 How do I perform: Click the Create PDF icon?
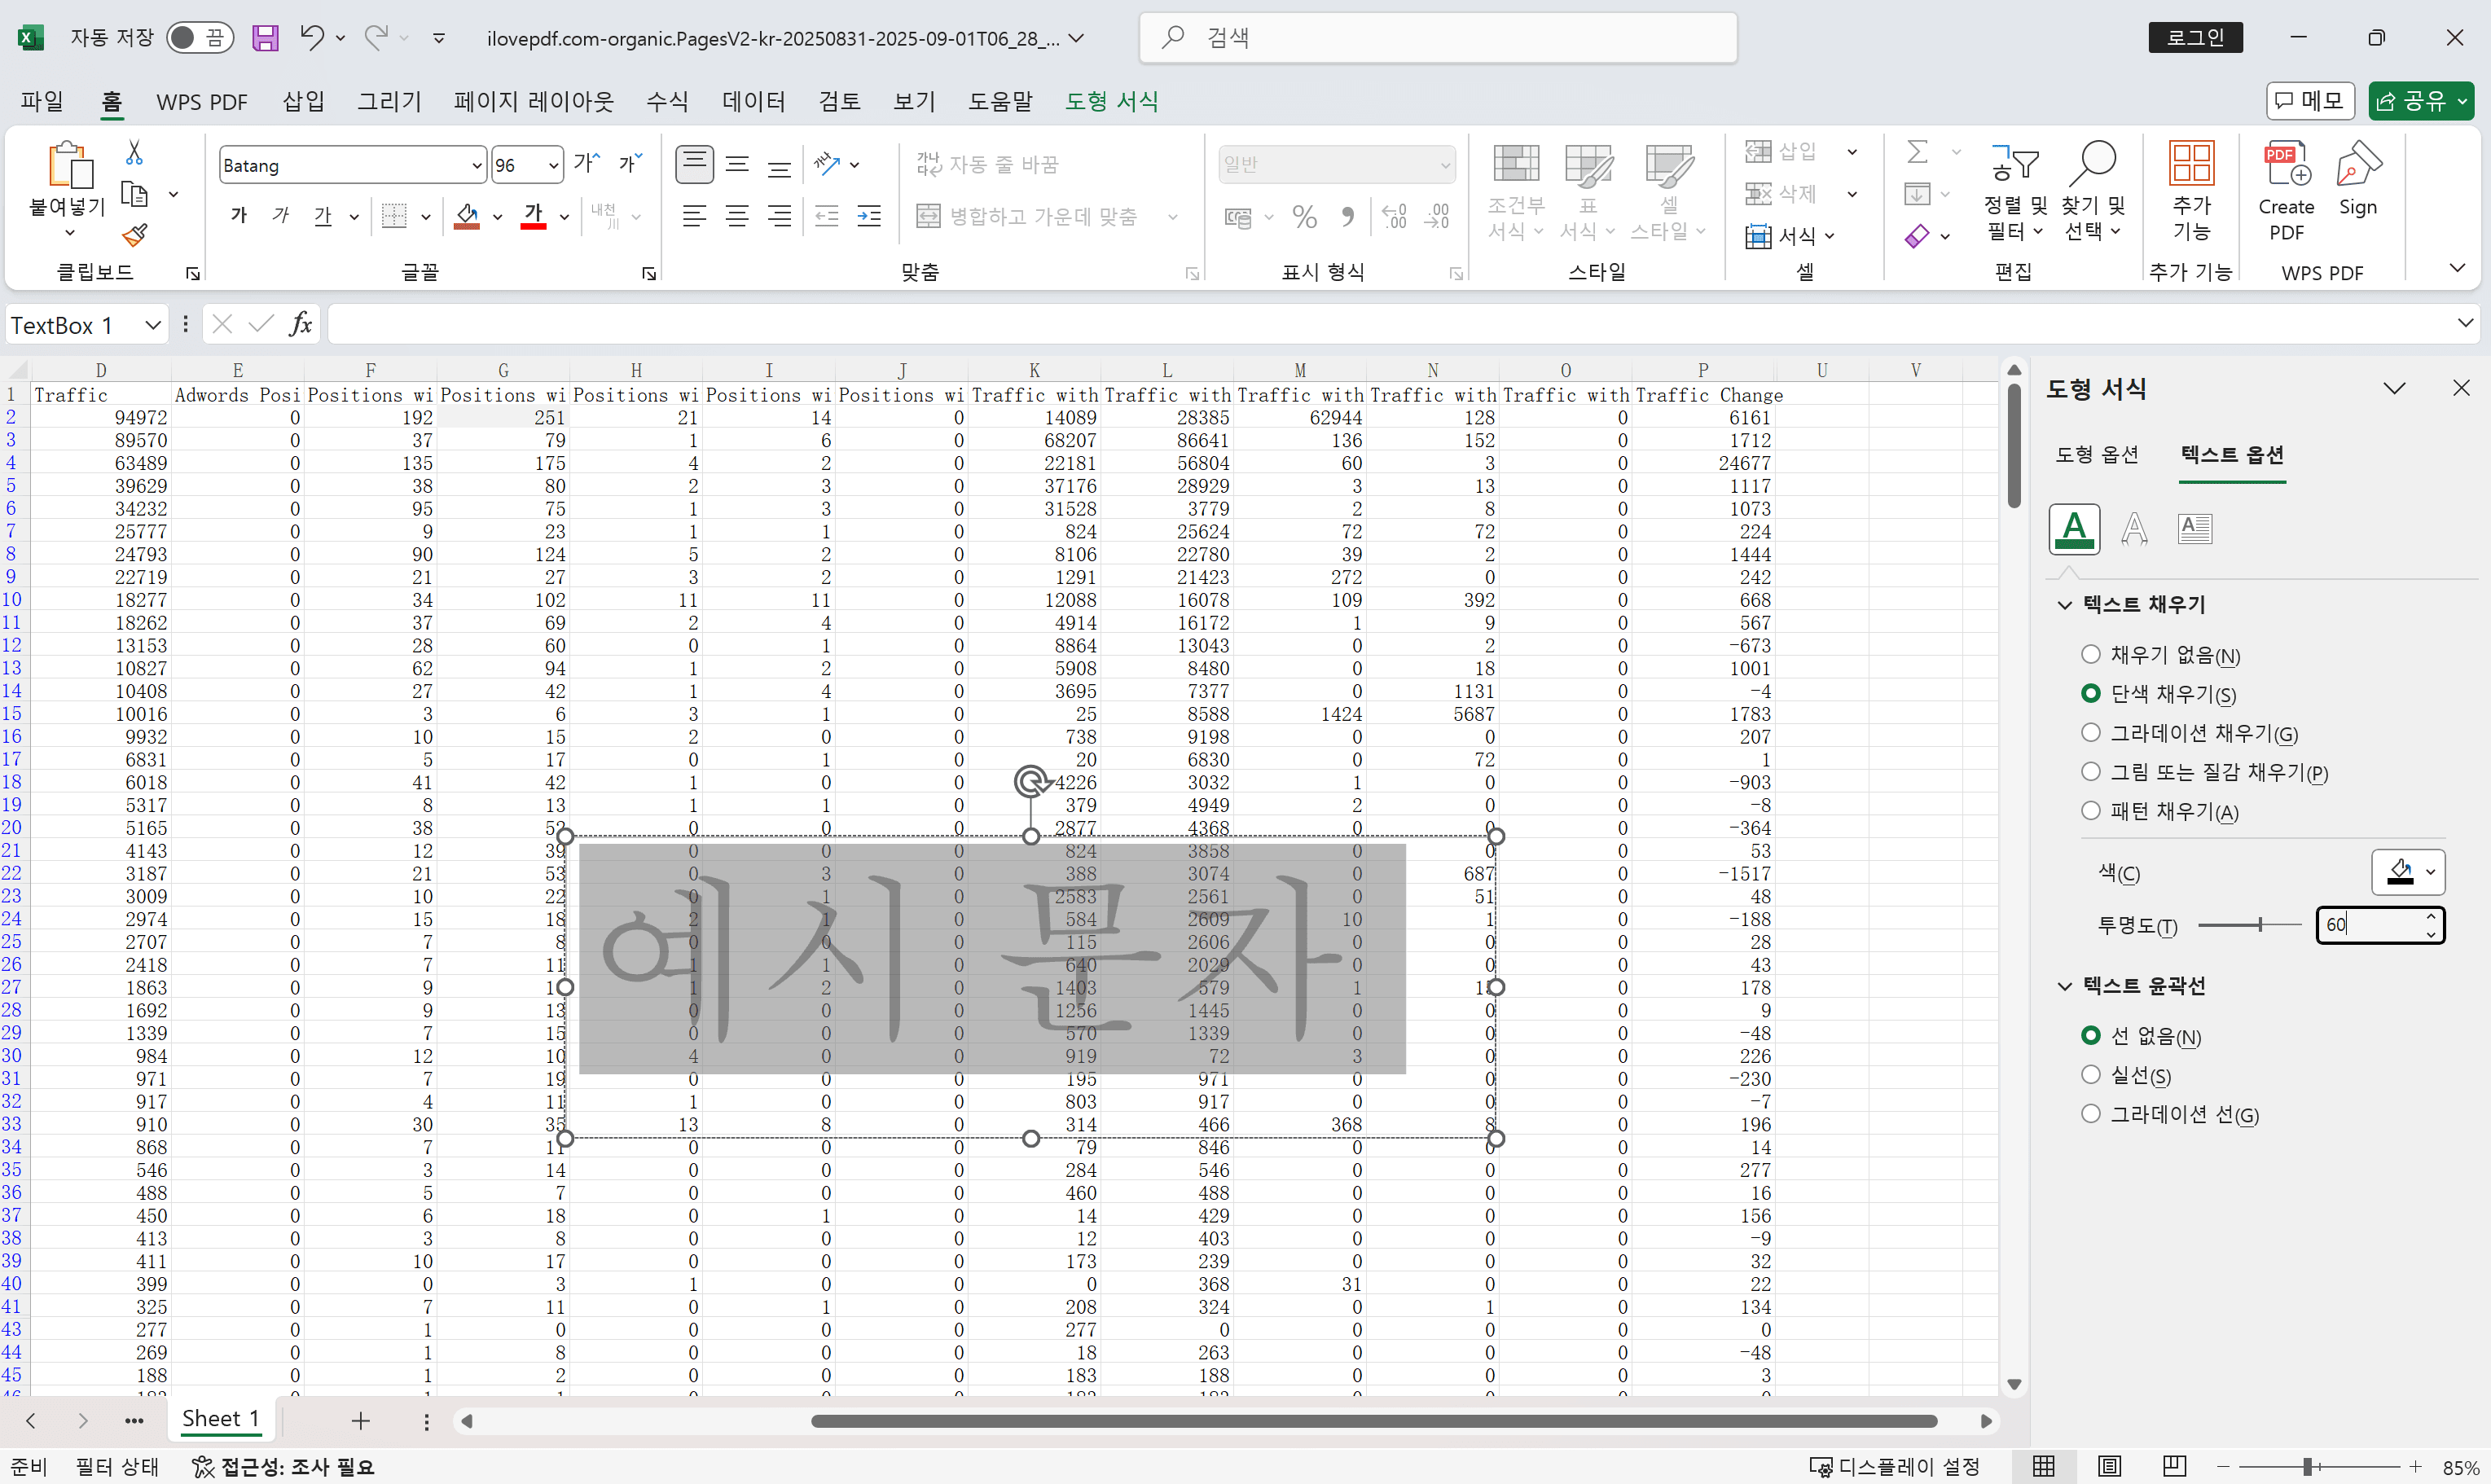pyautogui.click(x=2286, y=190)
